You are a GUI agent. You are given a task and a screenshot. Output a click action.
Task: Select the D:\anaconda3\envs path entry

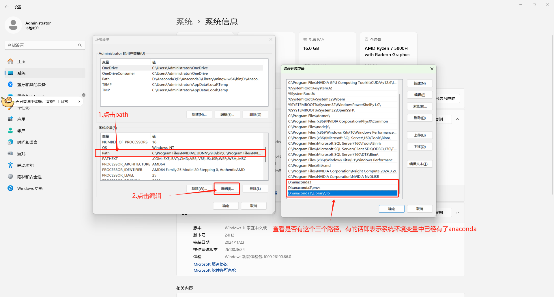pyautogui.click(x=342, y=188)
